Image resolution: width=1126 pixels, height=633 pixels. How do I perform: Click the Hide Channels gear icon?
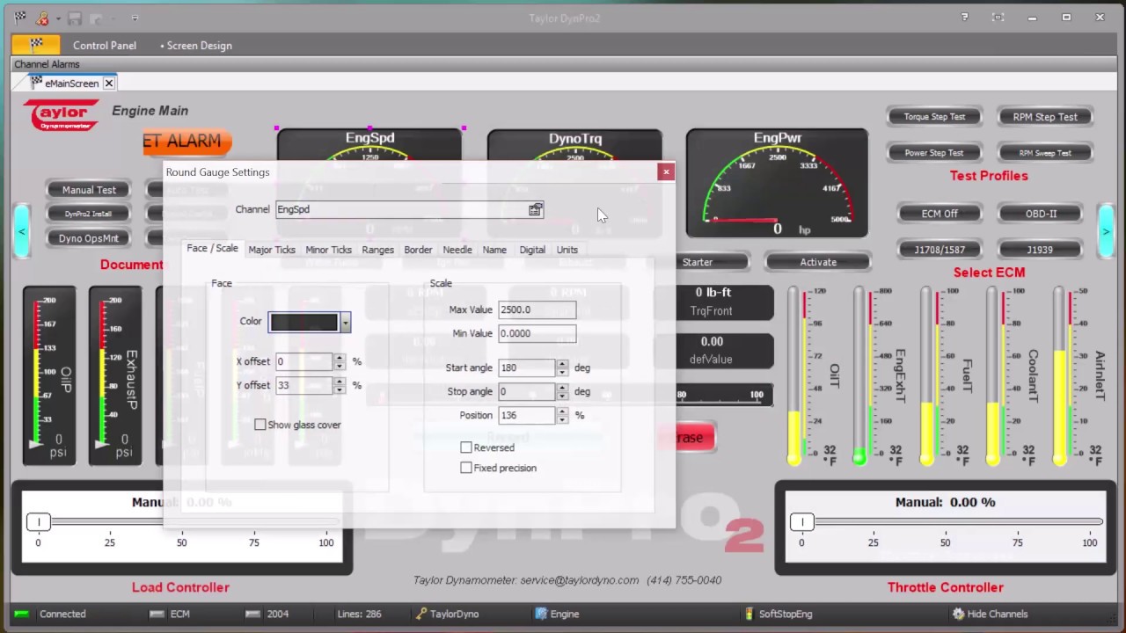point(958,615)
